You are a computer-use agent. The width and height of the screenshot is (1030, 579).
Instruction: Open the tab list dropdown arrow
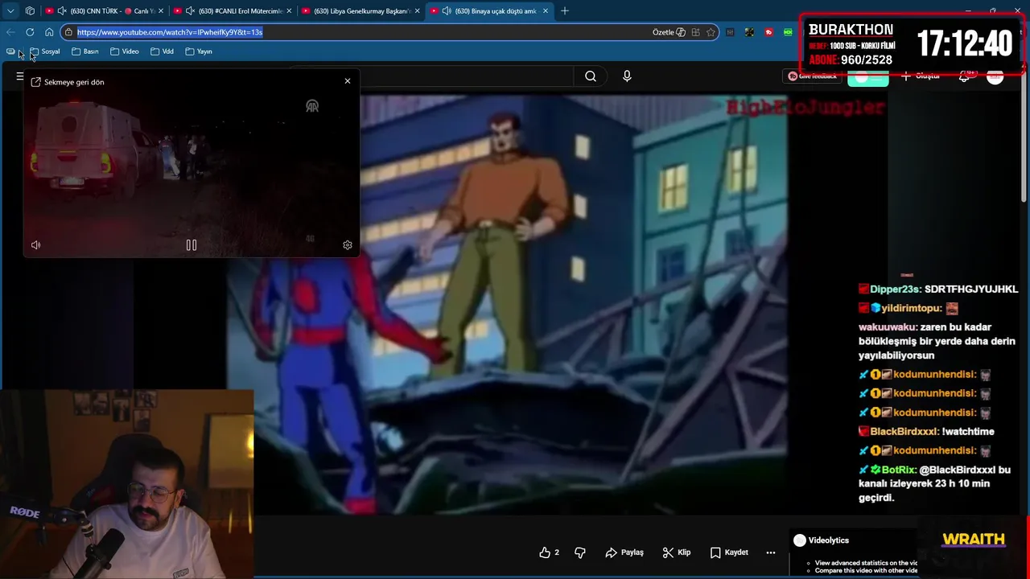(x=10, y=11)
